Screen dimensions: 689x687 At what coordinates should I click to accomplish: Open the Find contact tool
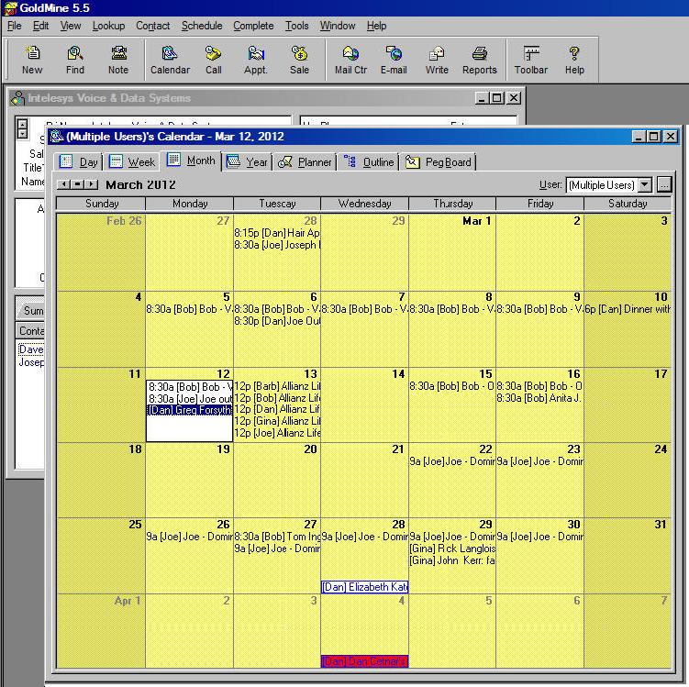coord(74,60)
